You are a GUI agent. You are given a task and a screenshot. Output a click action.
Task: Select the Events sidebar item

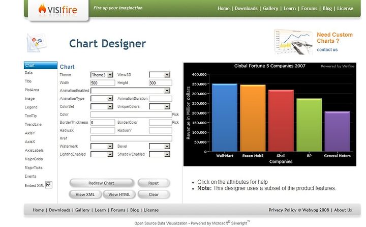point(30,177)
